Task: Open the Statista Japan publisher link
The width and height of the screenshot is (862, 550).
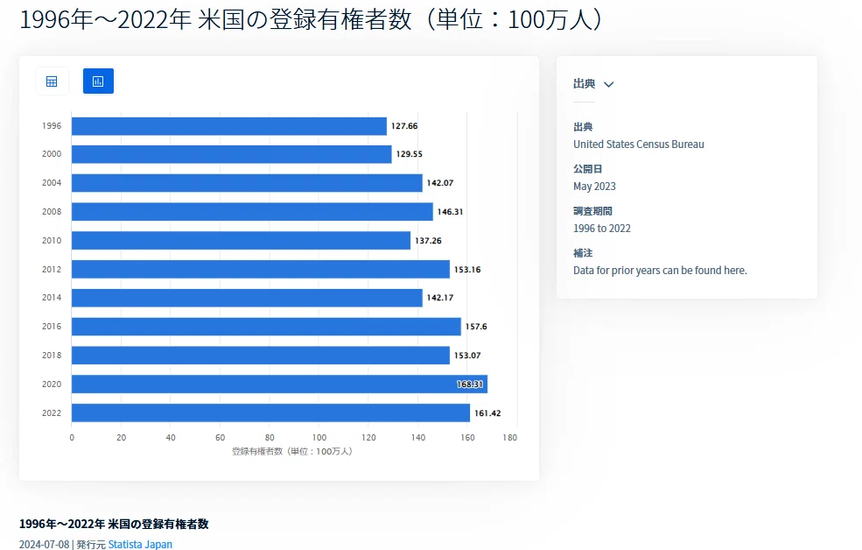Action: [140, 544]
